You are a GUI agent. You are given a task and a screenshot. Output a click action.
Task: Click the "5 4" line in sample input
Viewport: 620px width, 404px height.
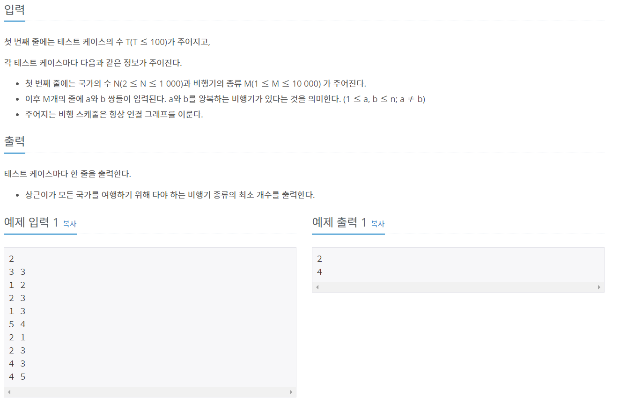click(17, 324)
